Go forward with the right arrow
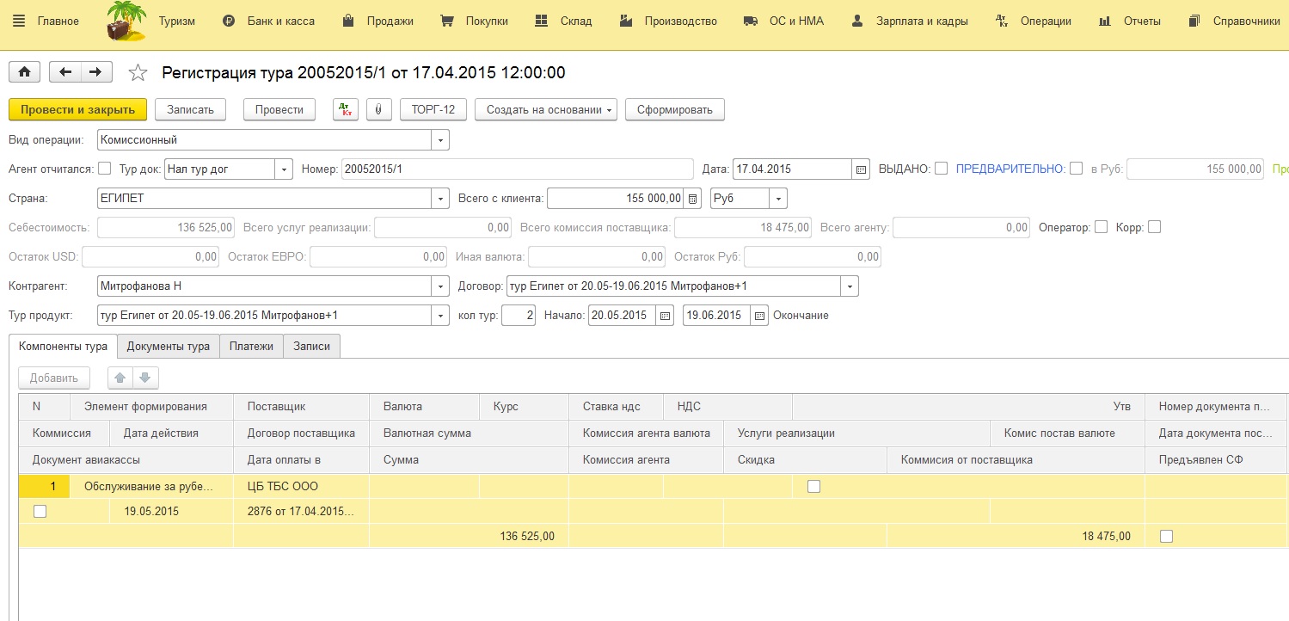1289x621 pixels. (x=96, y=73)
